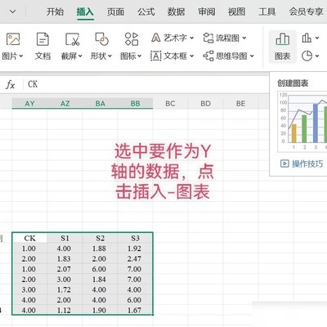Open the 操作技巧 tips link
The image size is (327, 327).
pyautogui.click(x=302, y=163)
